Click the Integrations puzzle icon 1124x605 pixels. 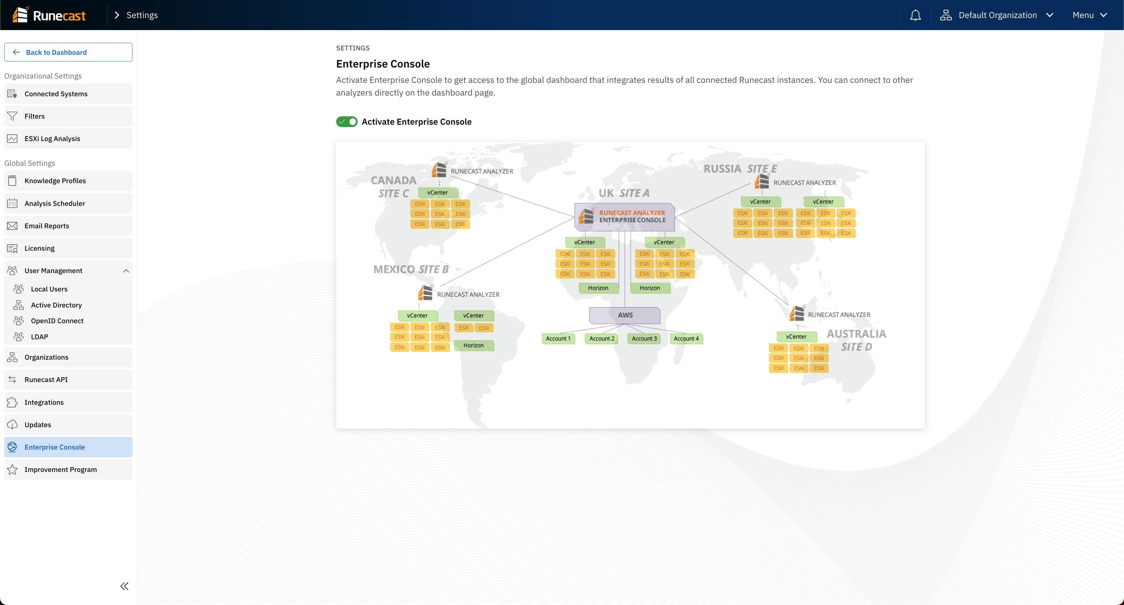point(12,402)
